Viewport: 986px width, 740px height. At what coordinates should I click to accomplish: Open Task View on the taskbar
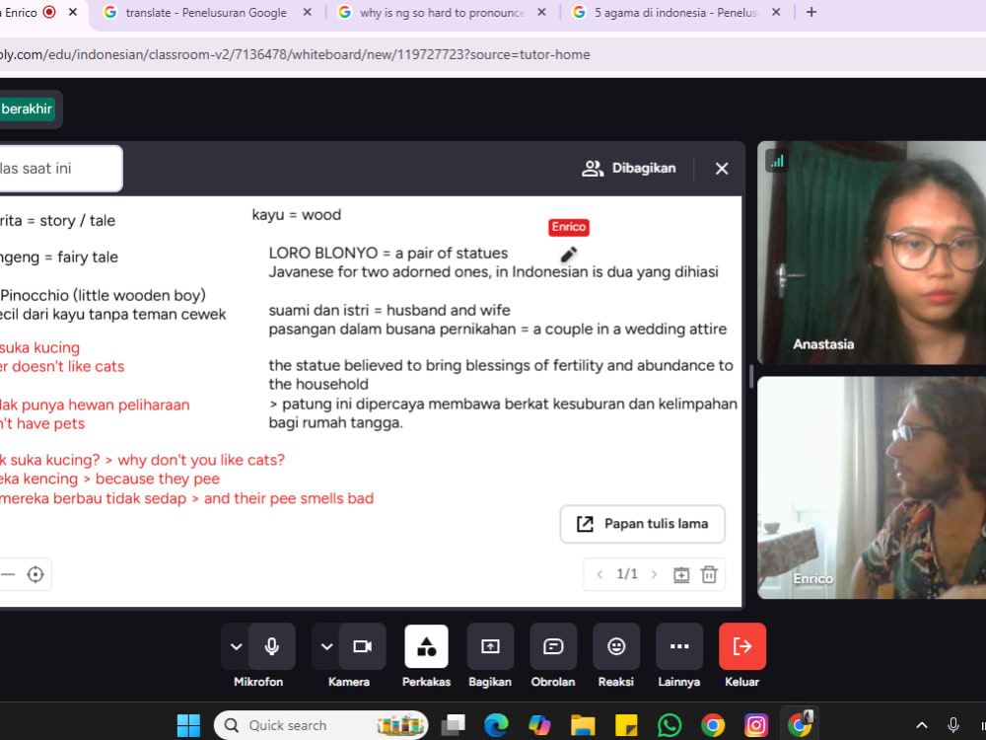click(x=453, y=725)
